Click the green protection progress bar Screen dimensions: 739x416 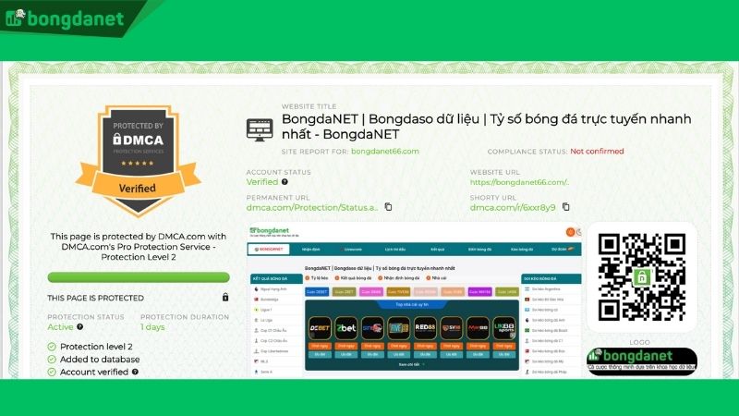point(138,276)
